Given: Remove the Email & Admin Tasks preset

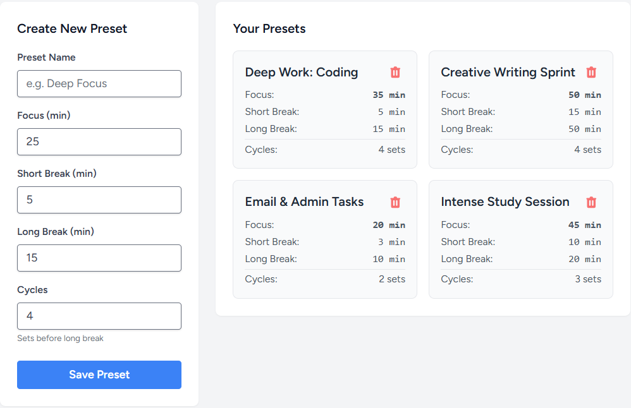Looking at the screenshot, I should coord(395,202).
